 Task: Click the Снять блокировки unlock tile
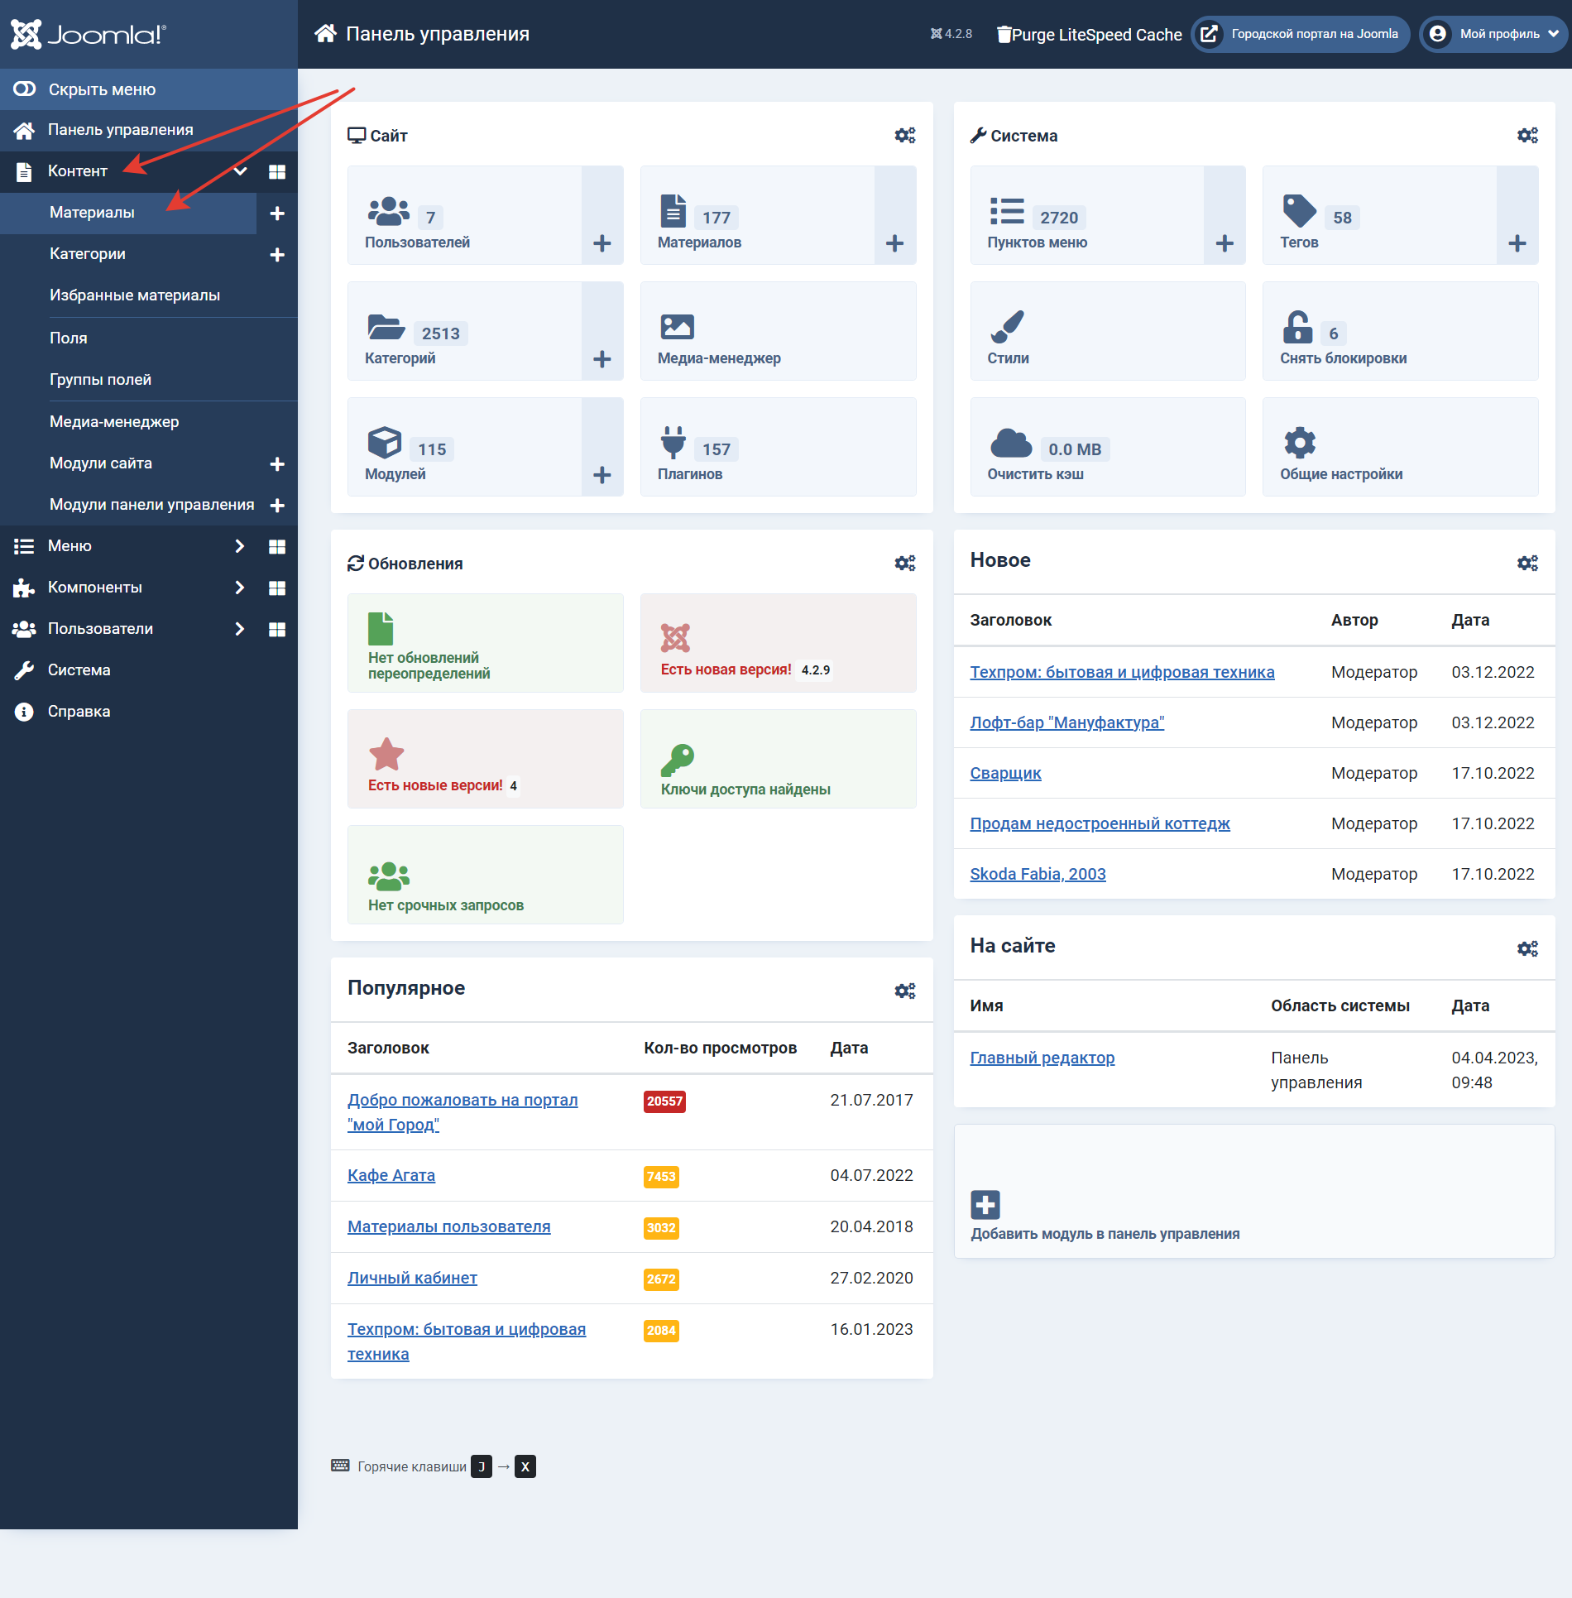click(1399, 332)
